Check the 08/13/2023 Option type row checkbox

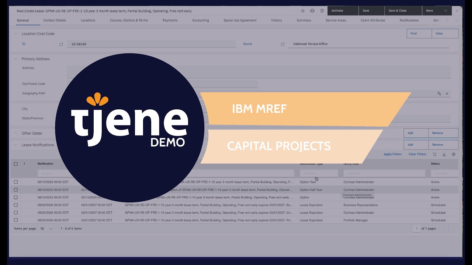pyautogui.click(x=16, y=197)
